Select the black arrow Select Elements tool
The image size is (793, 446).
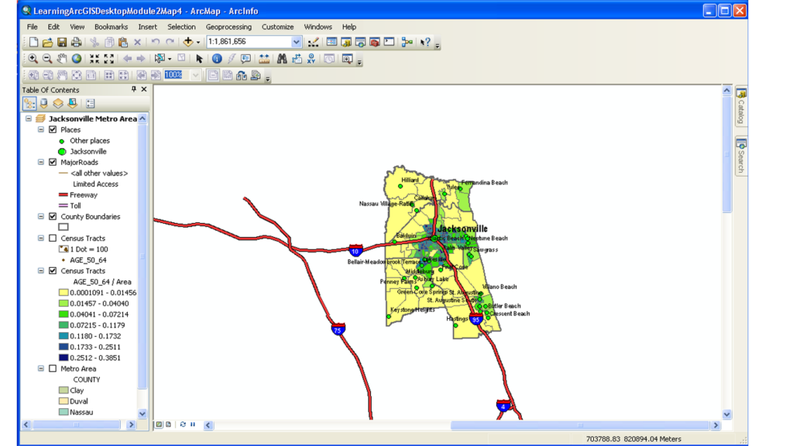pyautogui.click(x=199, y=59)
